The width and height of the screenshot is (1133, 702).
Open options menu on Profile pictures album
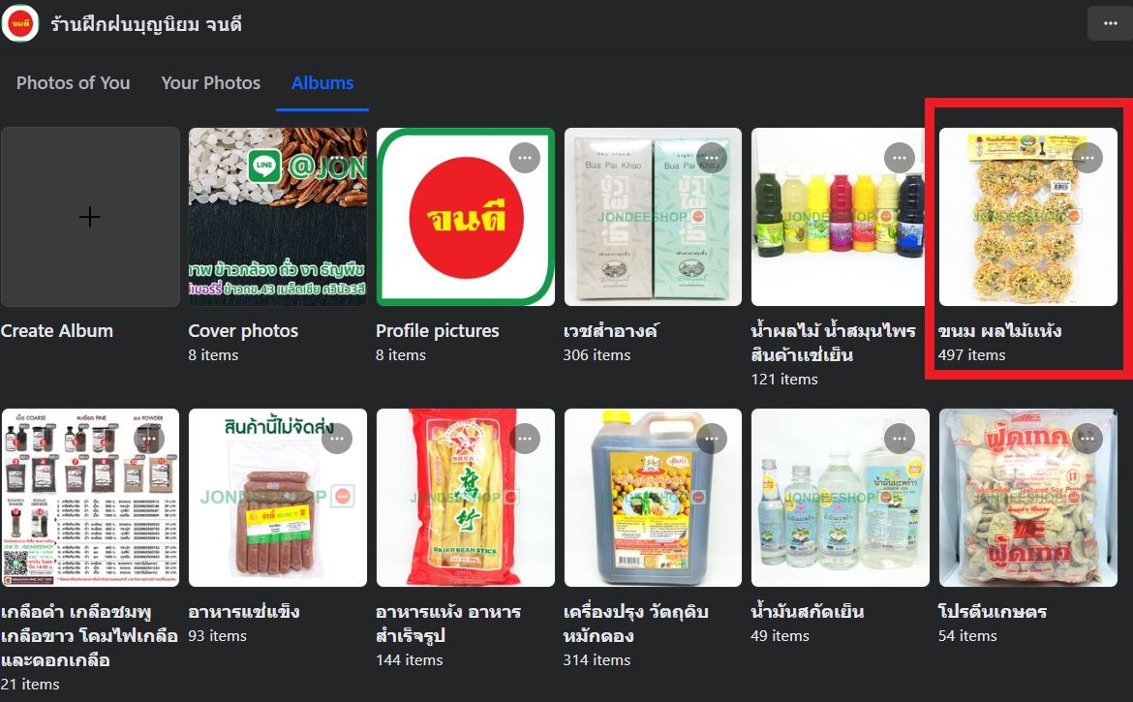pyautogui.click(x=525, y=158)
